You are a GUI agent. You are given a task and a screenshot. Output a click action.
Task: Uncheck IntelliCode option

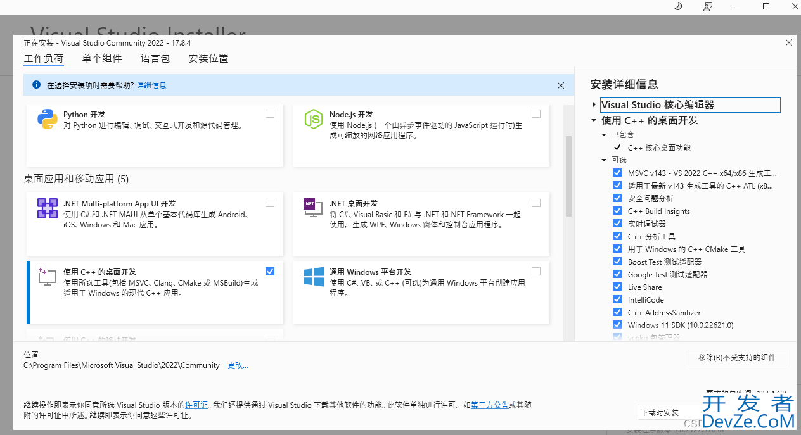point(617,299)
